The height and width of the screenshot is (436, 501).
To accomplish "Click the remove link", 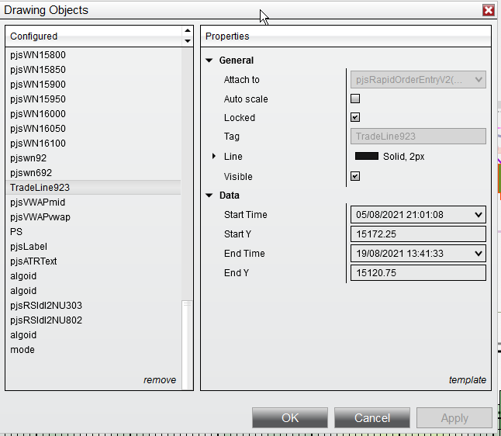I will [x=160, y=380].
